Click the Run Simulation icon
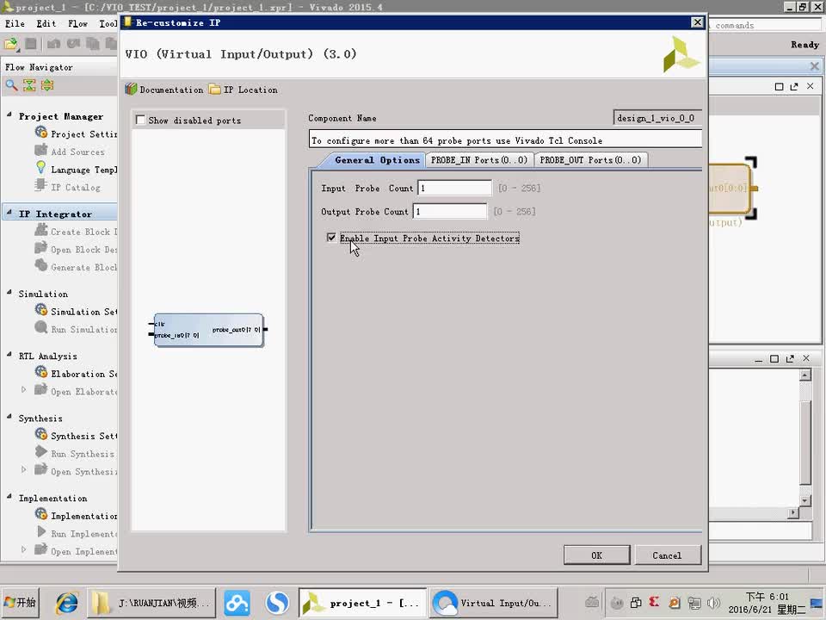The height and width of the screenshot is (620, 826). [41, 328]
